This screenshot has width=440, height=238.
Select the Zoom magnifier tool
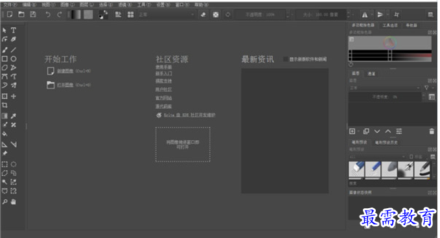tap(5, 202)
